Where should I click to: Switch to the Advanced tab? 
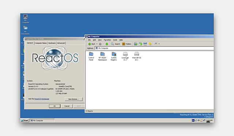click(x=61, y=43)
